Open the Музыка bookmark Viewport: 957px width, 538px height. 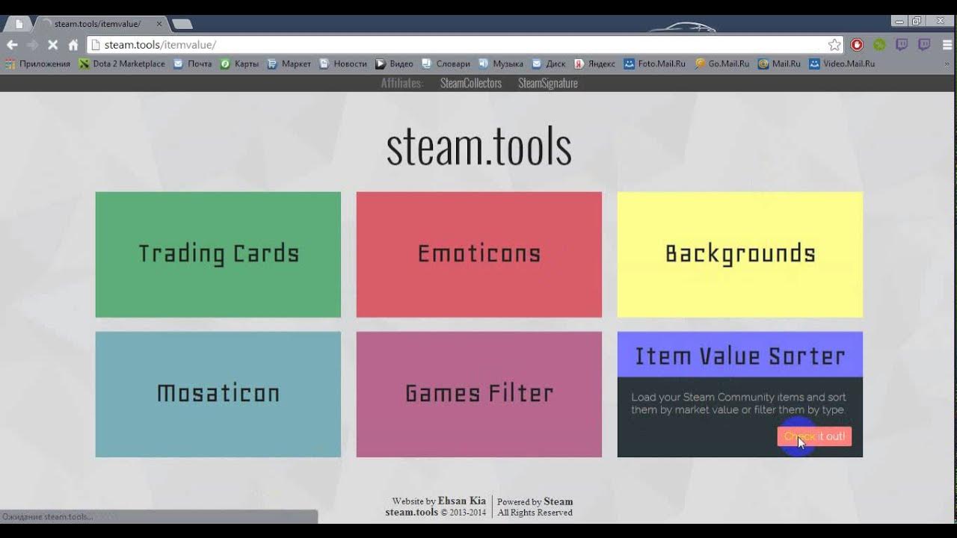pyautogui.click(x=501, y=64)
